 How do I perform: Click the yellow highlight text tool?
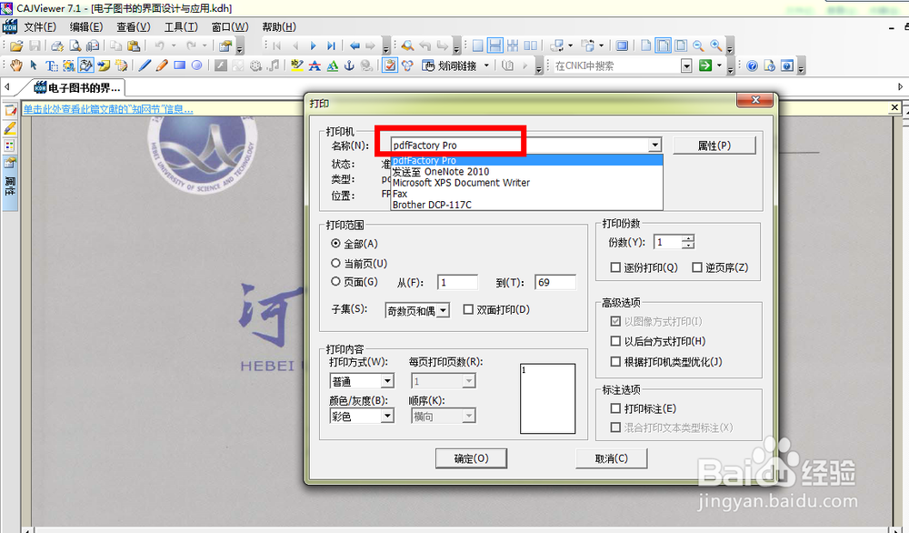(x=297, y=65)
